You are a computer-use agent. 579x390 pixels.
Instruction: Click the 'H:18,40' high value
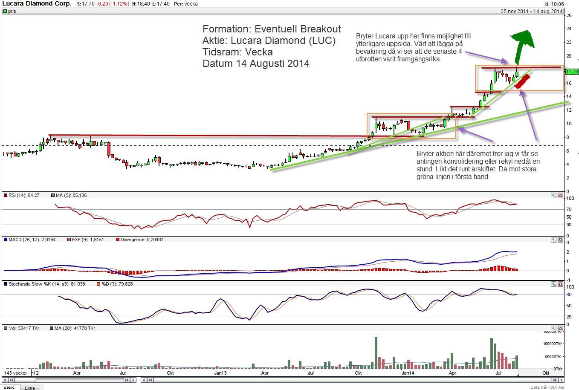click(141, 4)
